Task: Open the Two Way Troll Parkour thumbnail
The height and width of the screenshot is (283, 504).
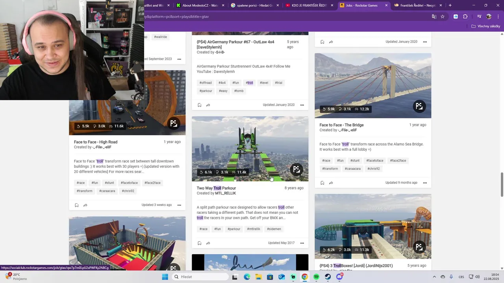Action: point(250,149)
